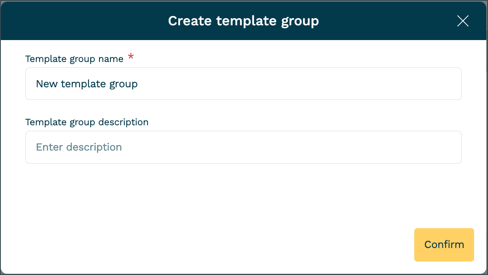Click the 'New template group' text in name field
The height and width of the screenshot is (275, 488).
87,84
